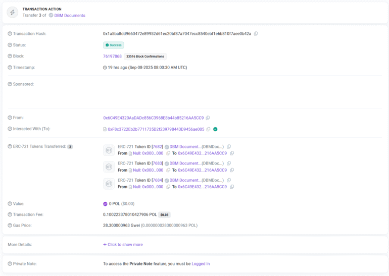Viewport: 389px width, 276px height.
Task: Copy the Interacted With contract address
Action: click(208, 129)
